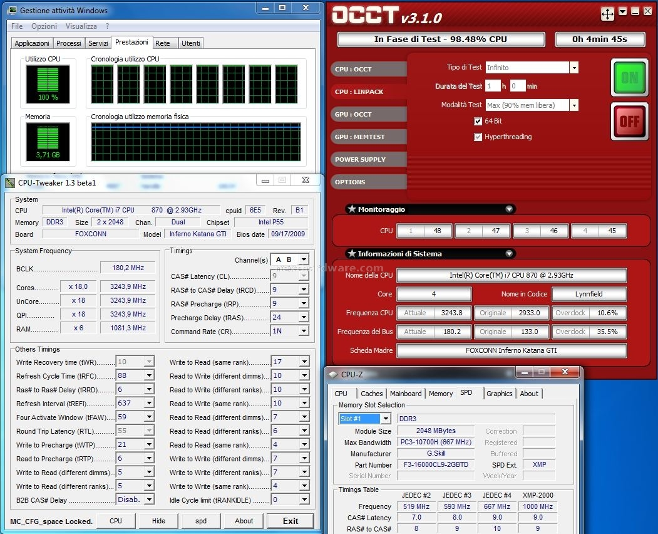Click the Exit button in CPU-Tweaker
Viewport: 658px width, 534px height.
pyautogui.click(x=290, y=521)
